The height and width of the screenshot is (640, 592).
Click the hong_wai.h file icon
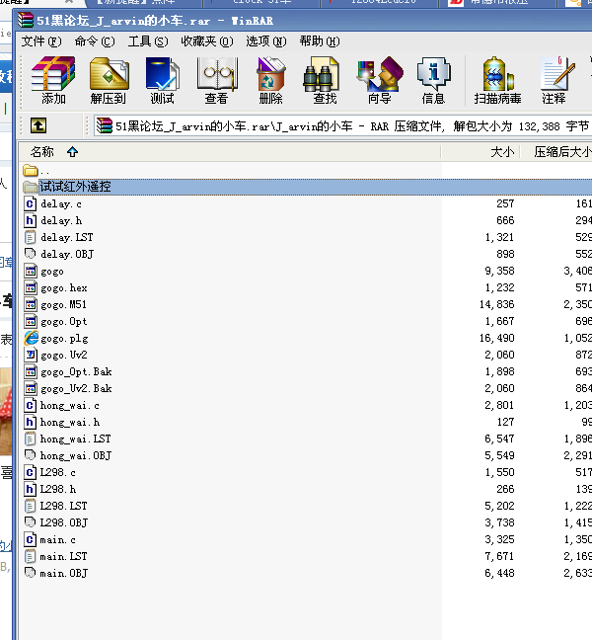point(30,422)
